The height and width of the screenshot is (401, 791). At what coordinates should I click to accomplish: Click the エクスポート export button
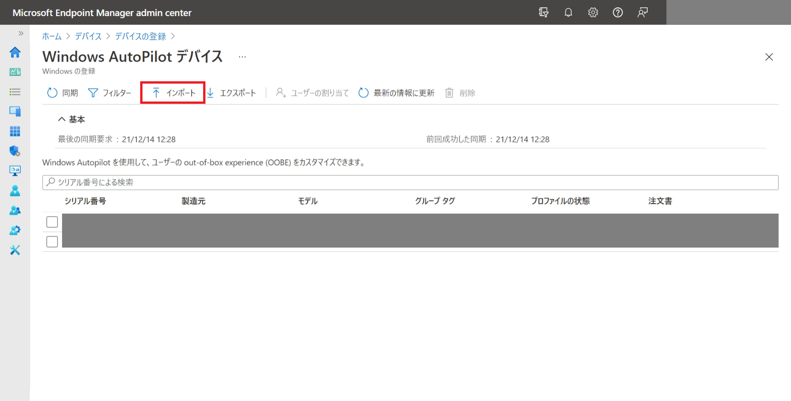231,93
